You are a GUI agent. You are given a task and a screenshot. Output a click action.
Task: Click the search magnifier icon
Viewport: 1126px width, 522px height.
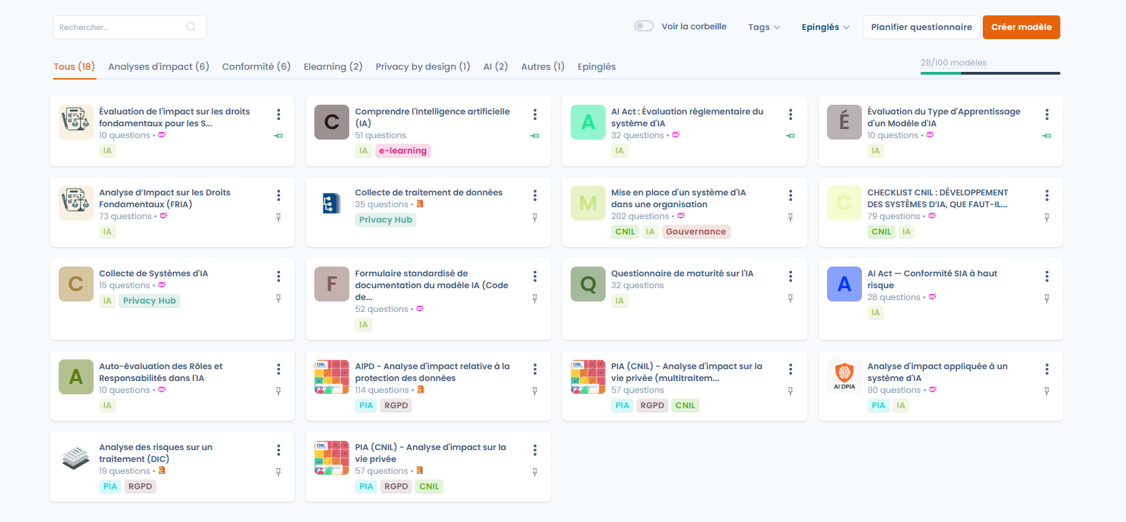pyautogui.click(x=191, y=27)
